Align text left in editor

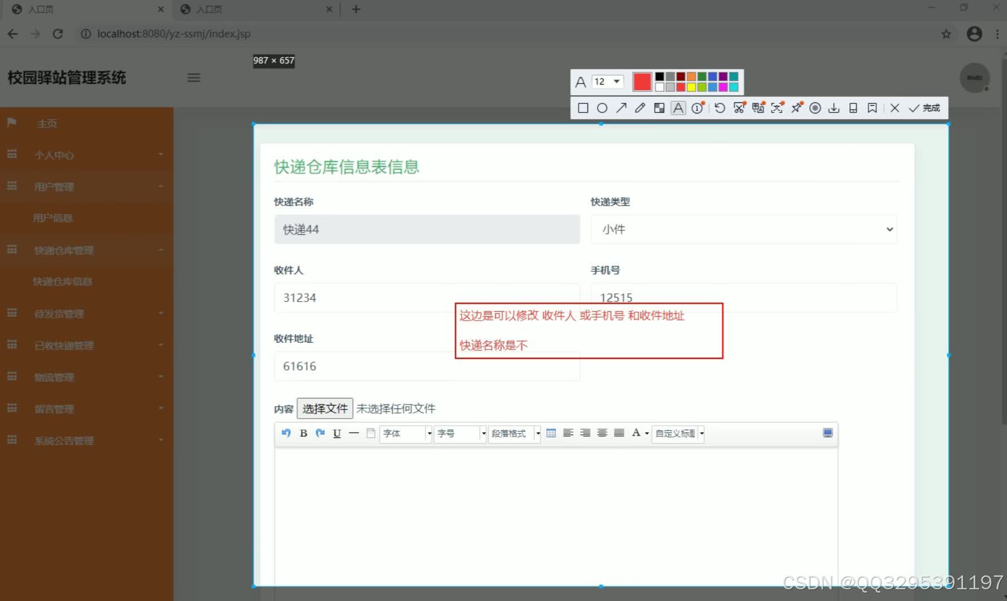[x=568, y=433]
